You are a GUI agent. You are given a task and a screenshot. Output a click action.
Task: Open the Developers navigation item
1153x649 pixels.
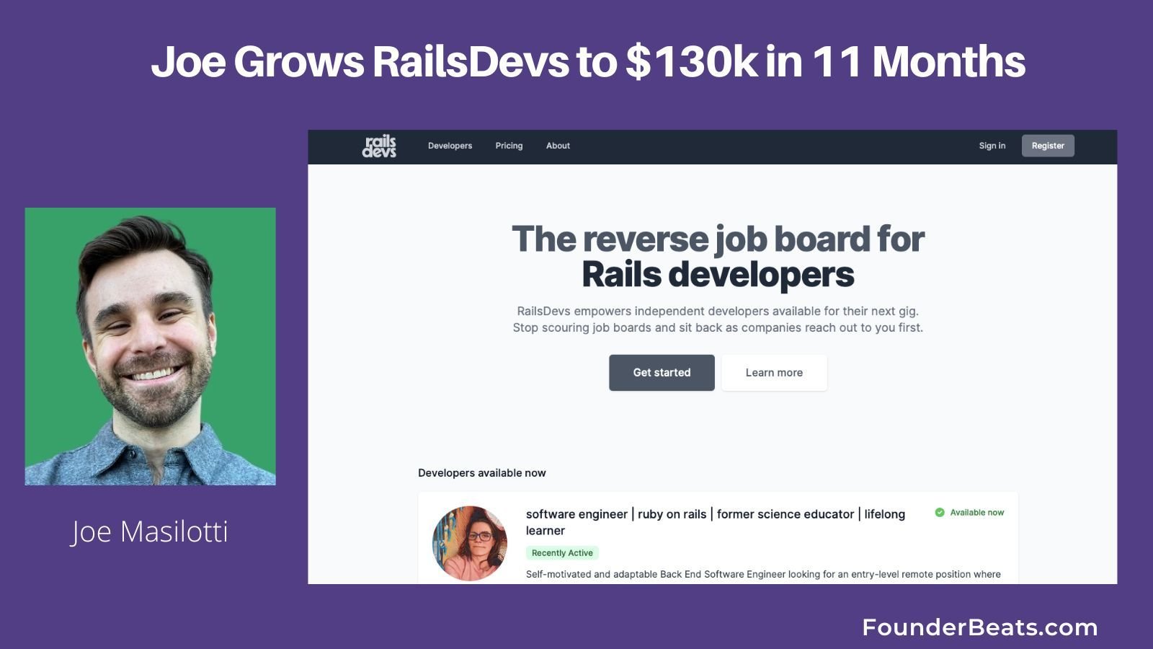pos(450,146)
